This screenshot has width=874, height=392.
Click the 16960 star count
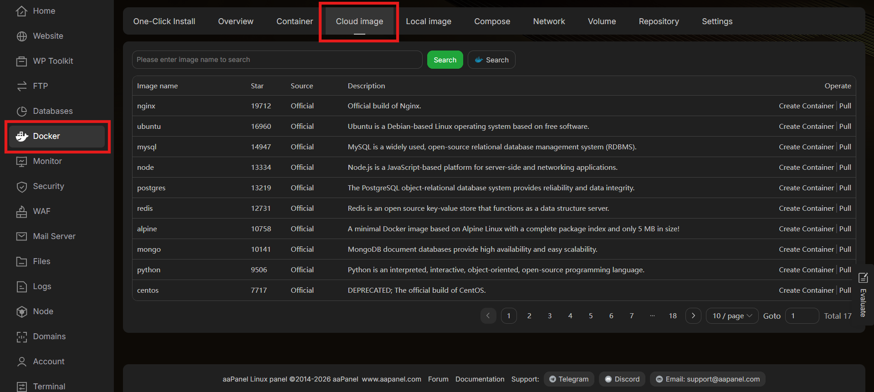pos(261,126)
